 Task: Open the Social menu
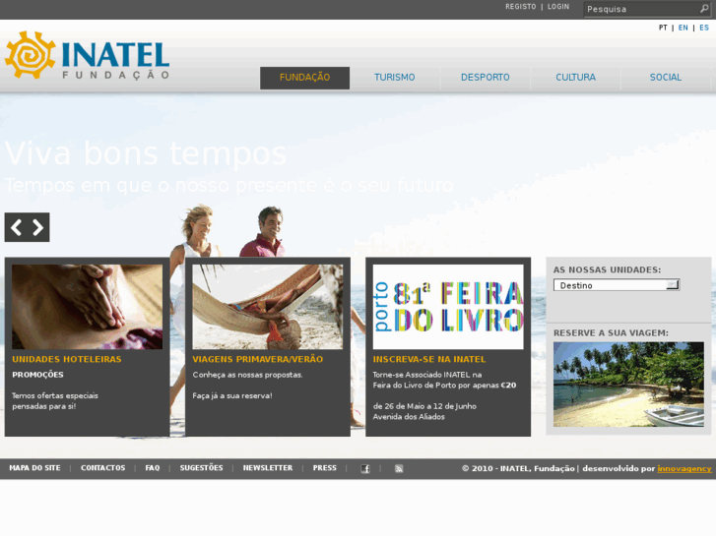tap(666, 78)
